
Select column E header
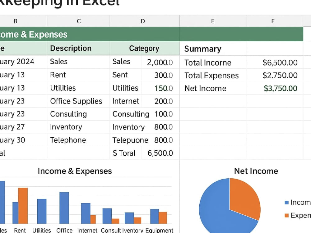pyautogui.click(x=213, y=21)
